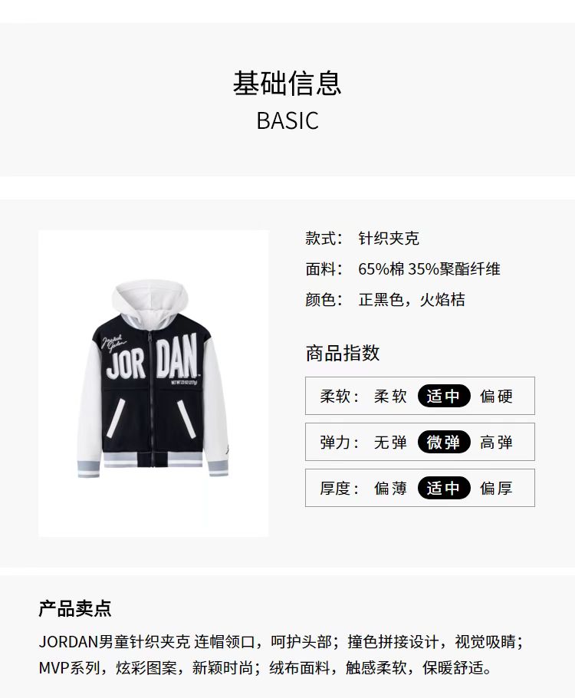Viewport: 575px width, 698px height.
Task: Click the JORDAN lettering on the jacket
Action: tap(151, 358)
